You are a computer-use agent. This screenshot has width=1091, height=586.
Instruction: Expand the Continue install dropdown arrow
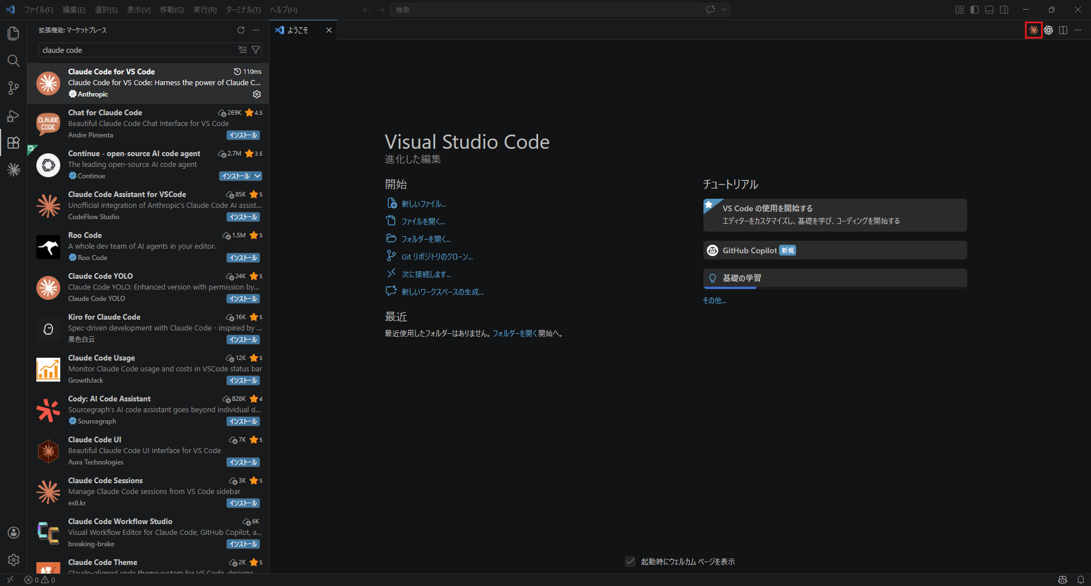coord(257,176)
